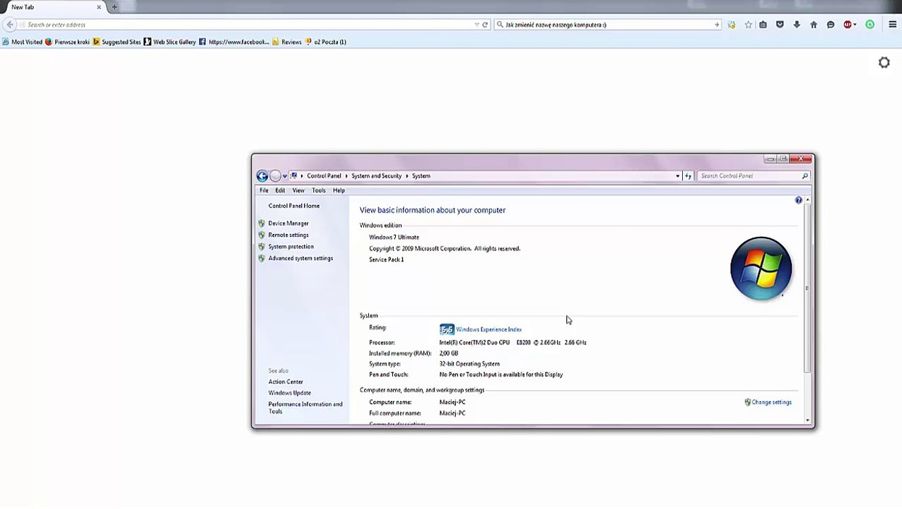The image size is (902, 509).
Task: Open Pierwsze kroki bookmark
Action: pos(67,42)
